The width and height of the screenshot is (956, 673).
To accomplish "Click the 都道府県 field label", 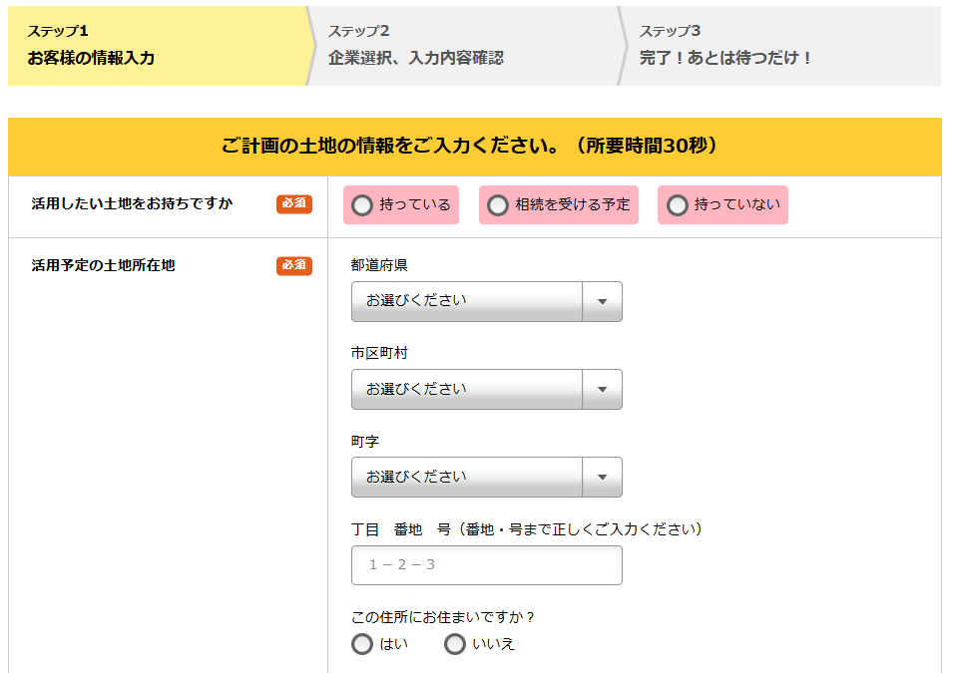I will [379, 265].
